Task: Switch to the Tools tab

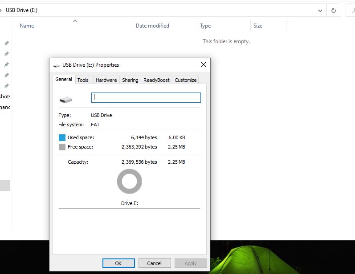Action: tap(82, 80)
